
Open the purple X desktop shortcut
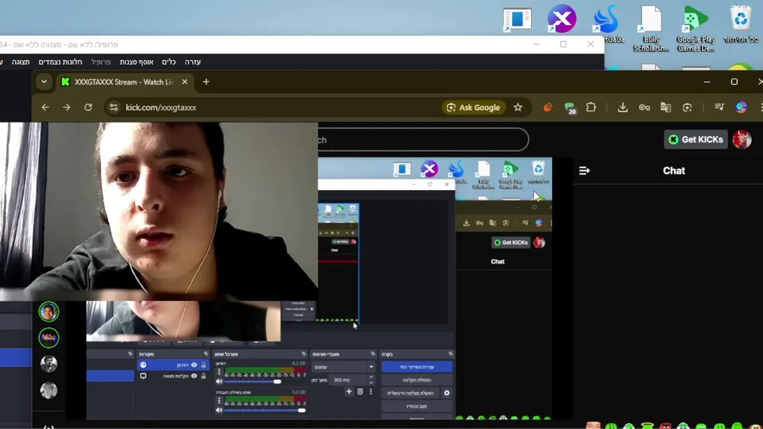[x=562, y=19]
